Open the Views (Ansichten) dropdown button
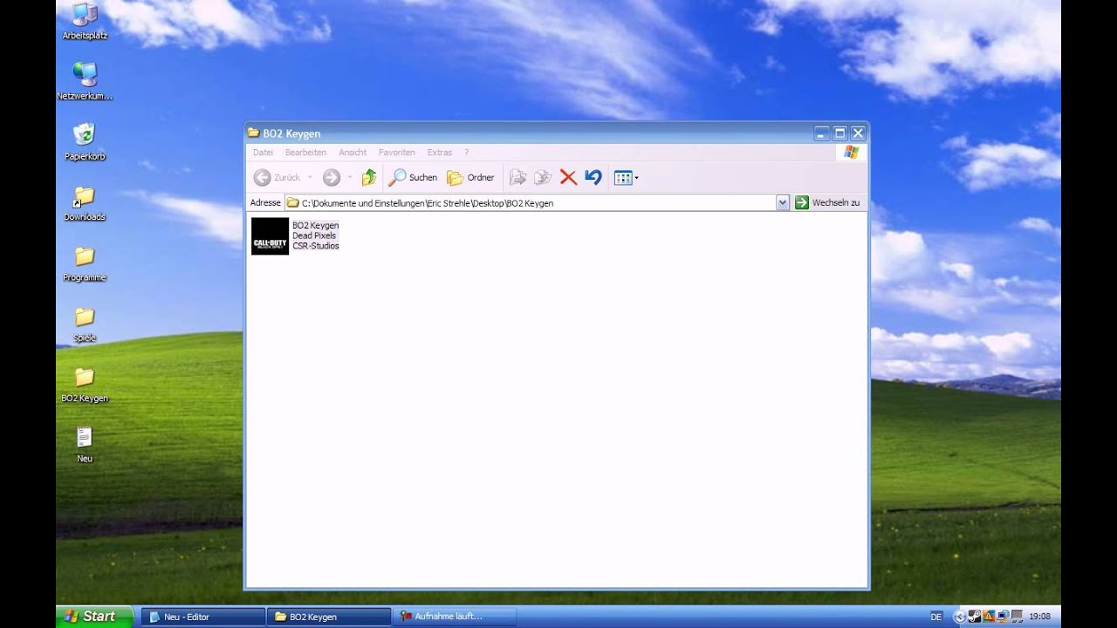1117x628 pixels. tap(626, 178)
